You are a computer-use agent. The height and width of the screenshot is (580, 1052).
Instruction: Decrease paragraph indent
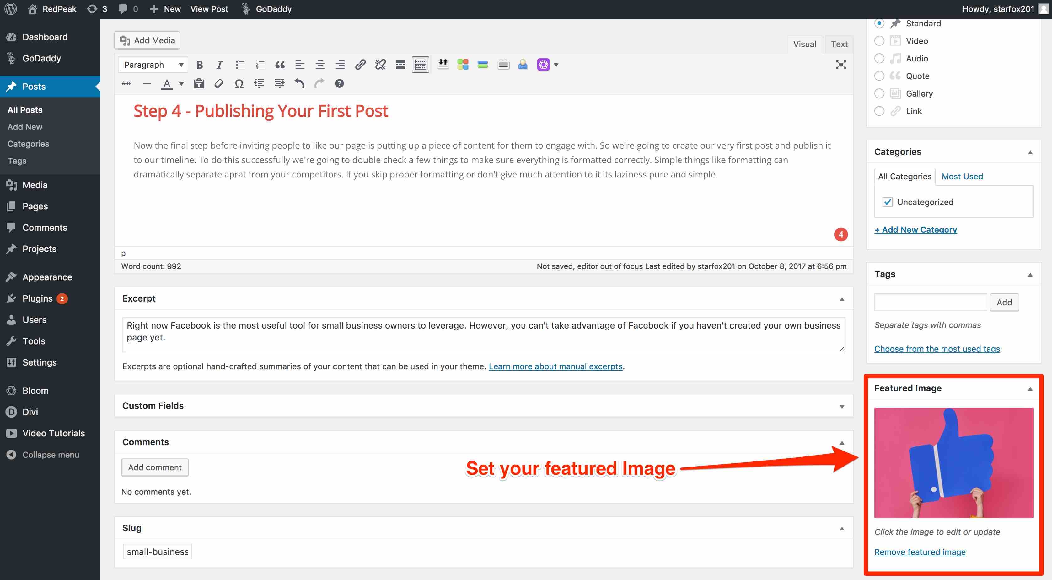(x=259, y=84)
